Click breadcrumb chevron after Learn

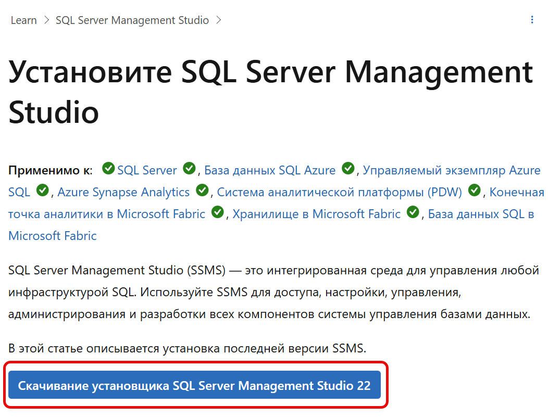coord(46,20)
